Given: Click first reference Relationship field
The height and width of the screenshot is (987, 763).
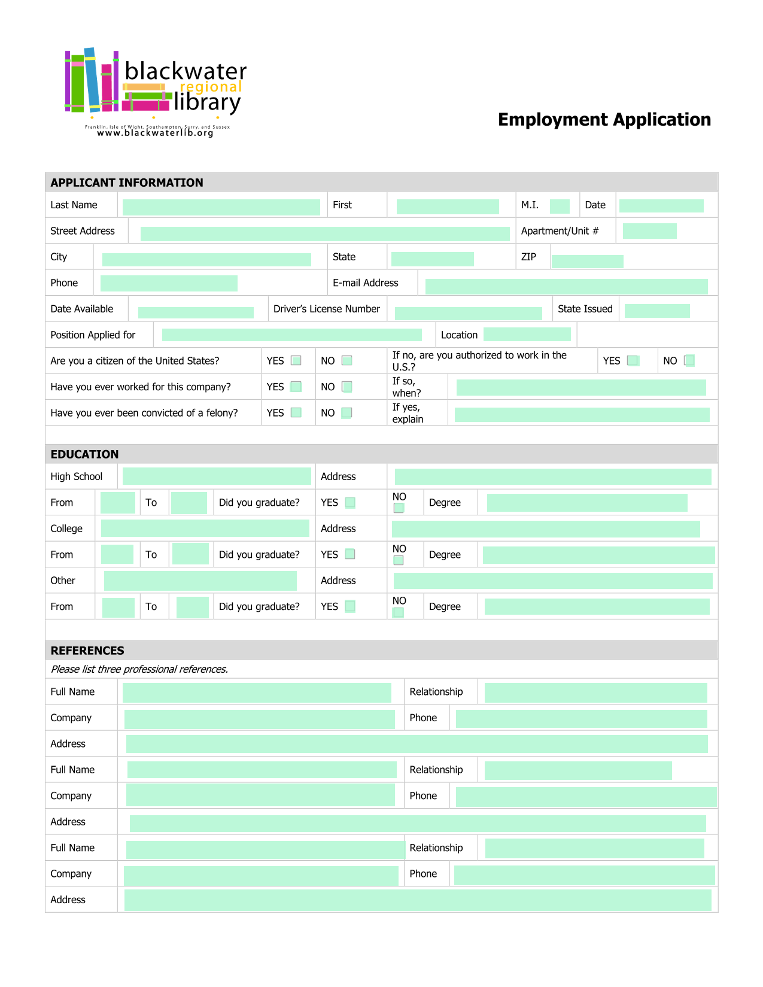Looking at the screenshot, I should [596, 693].
